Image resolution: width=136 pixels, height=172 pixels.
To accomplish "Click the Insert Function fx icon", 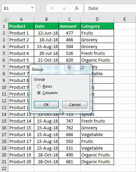I will 76,8.
